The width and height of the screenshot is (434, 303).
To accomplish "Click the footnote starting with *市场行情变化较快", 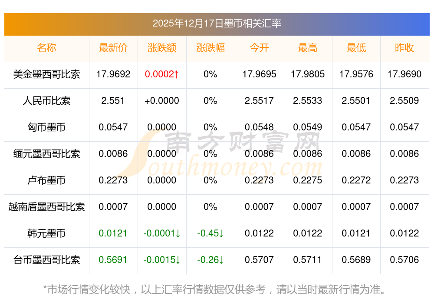I will click(x=215, y=290).
